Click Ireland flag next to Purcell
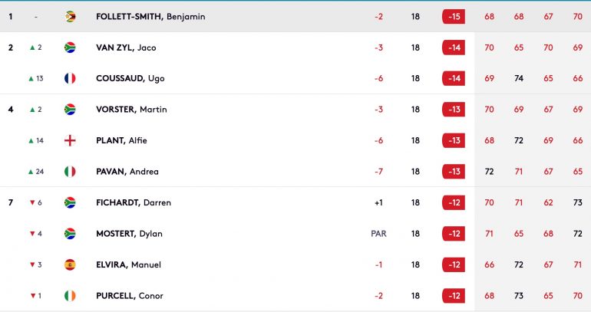Screen dimensions: 591x312 tap(70, 296)
